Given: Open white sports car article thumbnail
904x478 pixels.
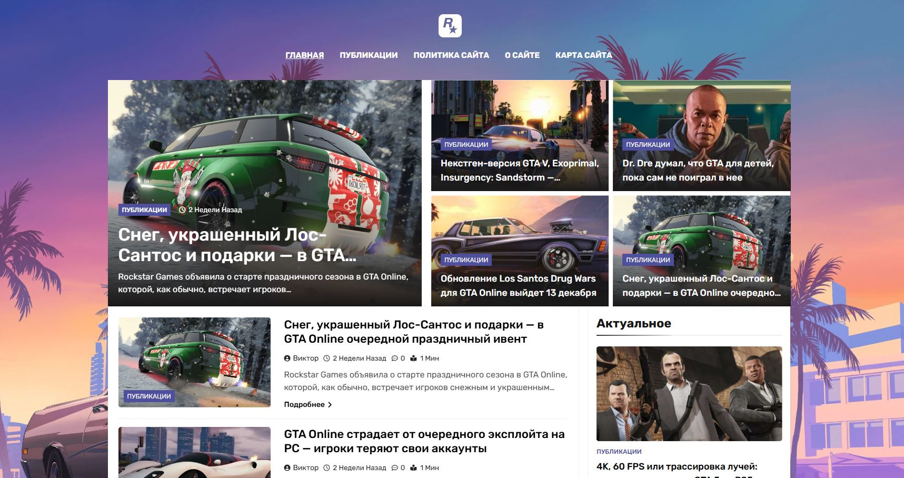Looking at the screenshot, I should pos(194,453).
